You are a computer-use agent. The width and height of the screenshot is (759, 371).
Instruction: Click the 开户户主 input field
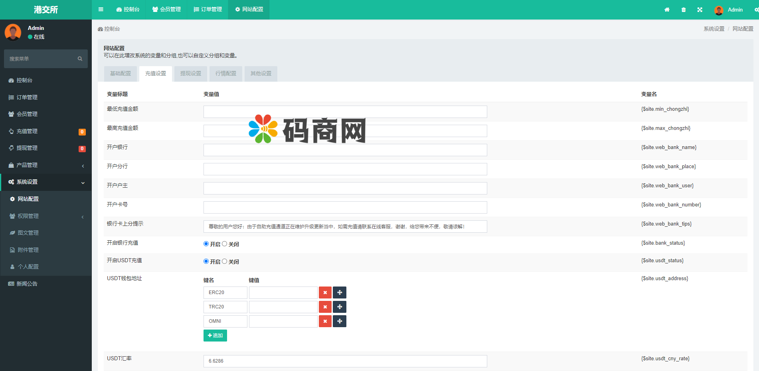tap(345, 188)
